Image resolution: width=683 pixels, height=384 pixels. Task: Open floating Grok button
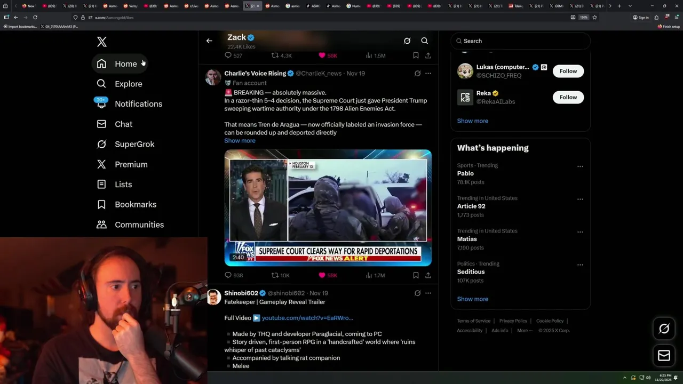click(664, 329)
